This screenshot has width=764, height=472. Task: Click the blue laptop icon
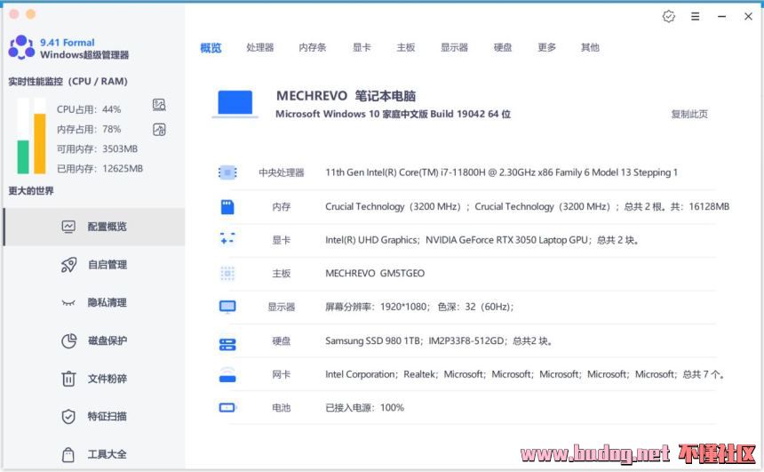coord(235,104)
